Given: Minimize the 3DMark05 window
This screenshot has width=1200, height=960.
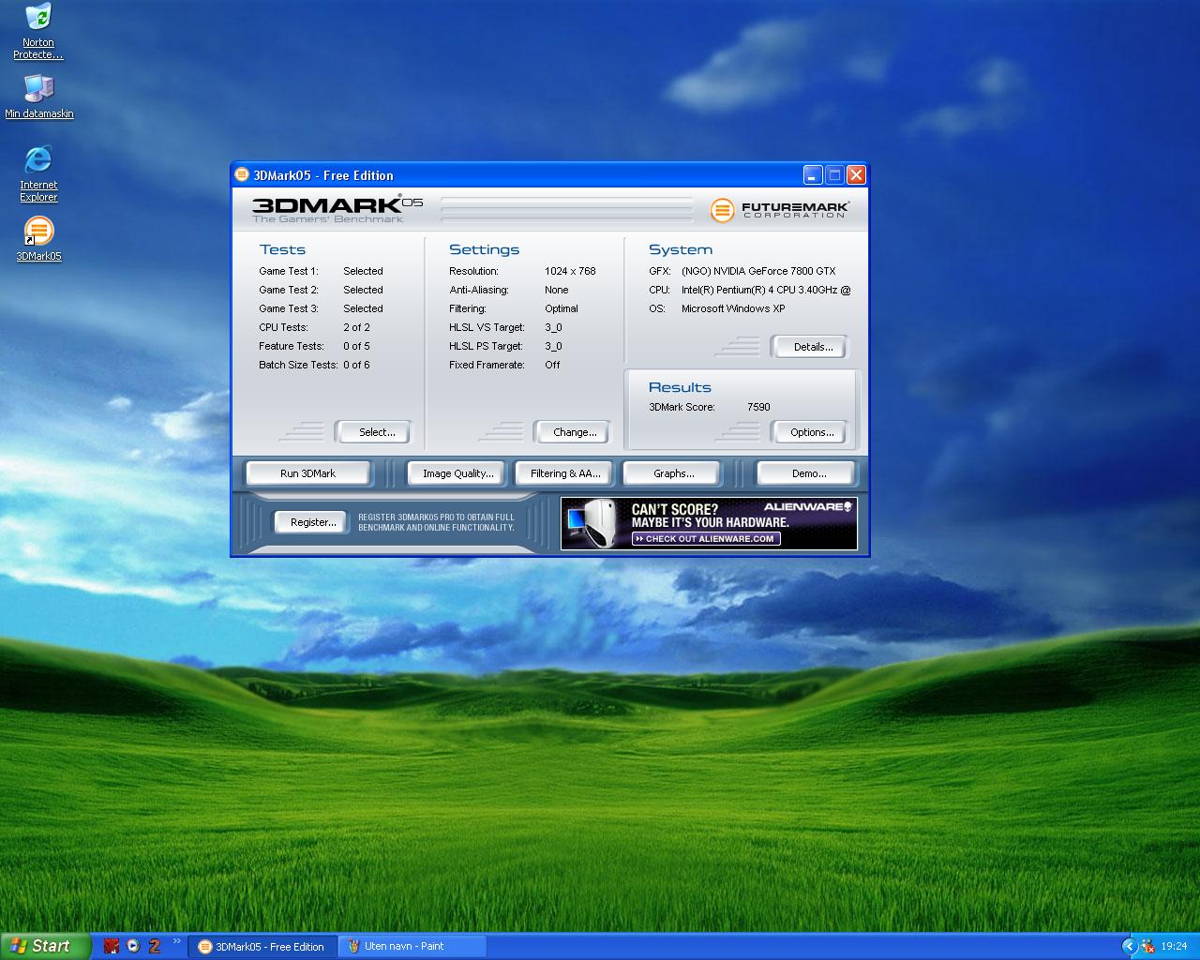Looking at the screenshot, I should (813, 174).
